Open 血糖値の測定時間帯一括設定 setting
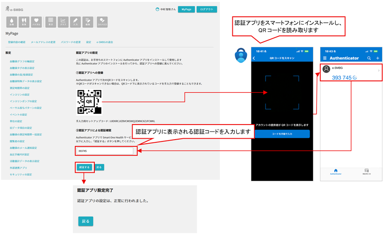This screenshot has width=384, height=236. 26,135
